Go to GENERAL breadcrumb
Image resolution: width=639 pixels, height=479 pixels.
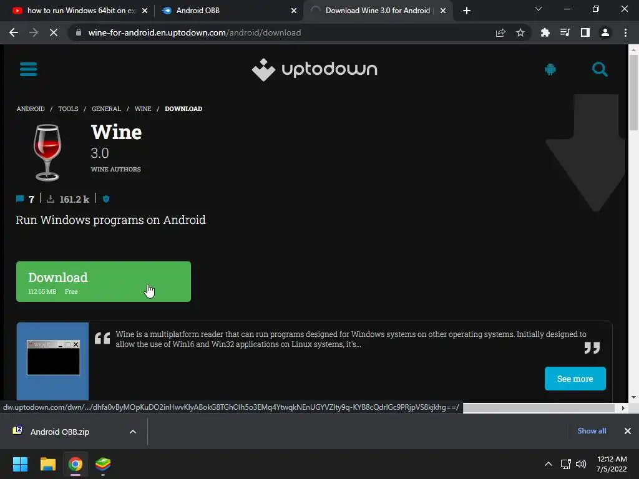coord(106,109)
